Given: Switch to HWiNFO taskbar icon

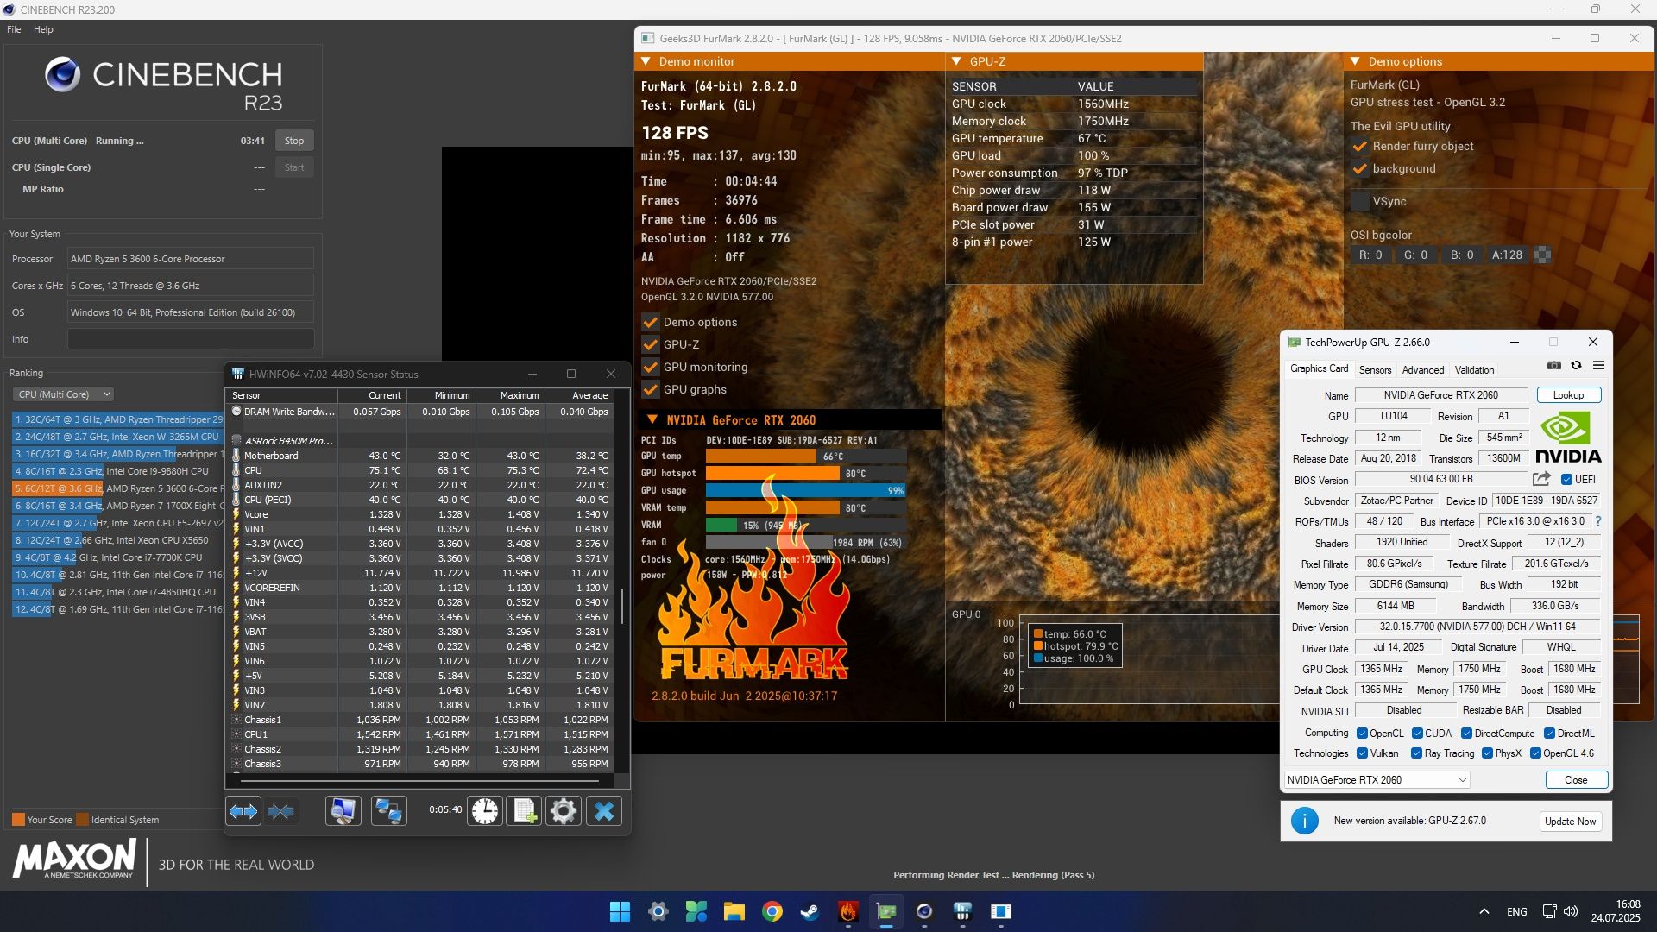Looking at the screenshot, I should pyautogui.click(x=962, y=911).
